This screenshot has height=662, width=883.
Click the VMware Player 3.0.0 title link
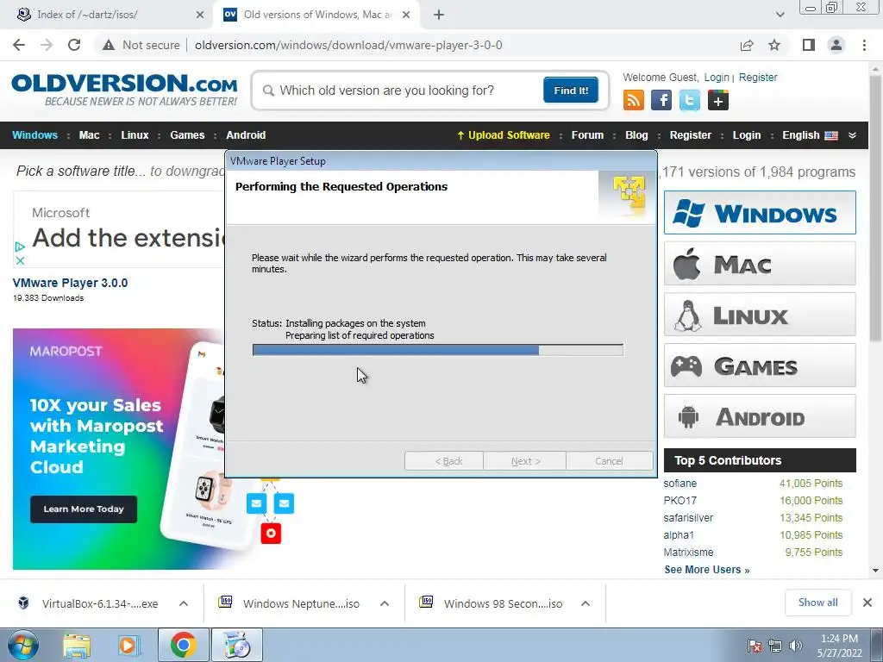70,283
